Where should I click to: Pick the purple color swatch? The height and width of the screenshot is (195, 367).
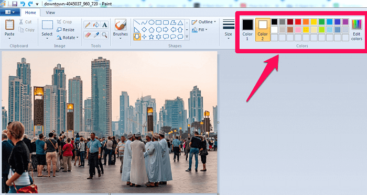(x=346, y=22)
